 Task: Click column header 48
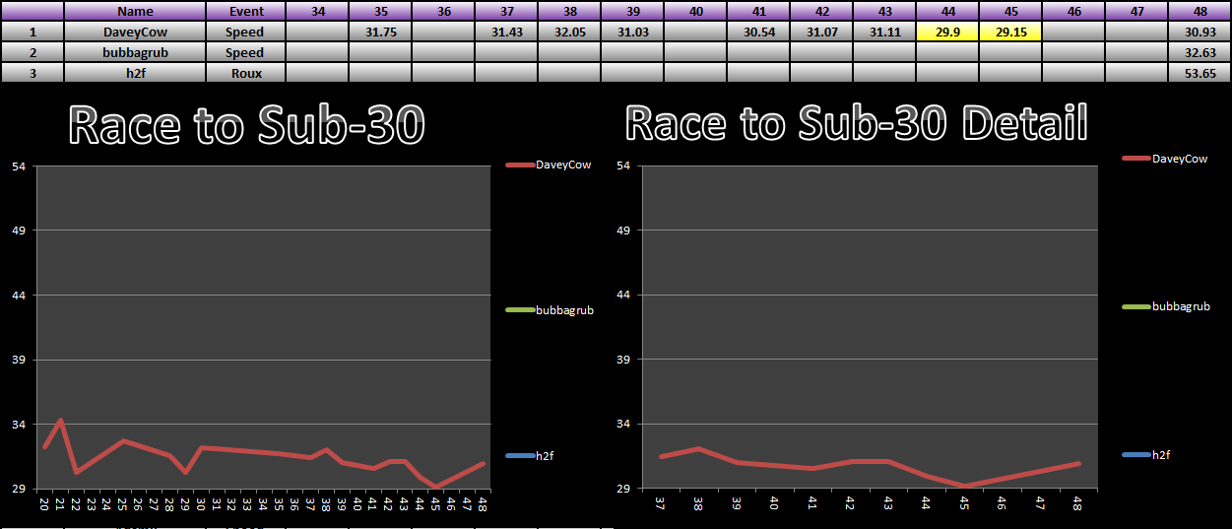click(1200, 11)
